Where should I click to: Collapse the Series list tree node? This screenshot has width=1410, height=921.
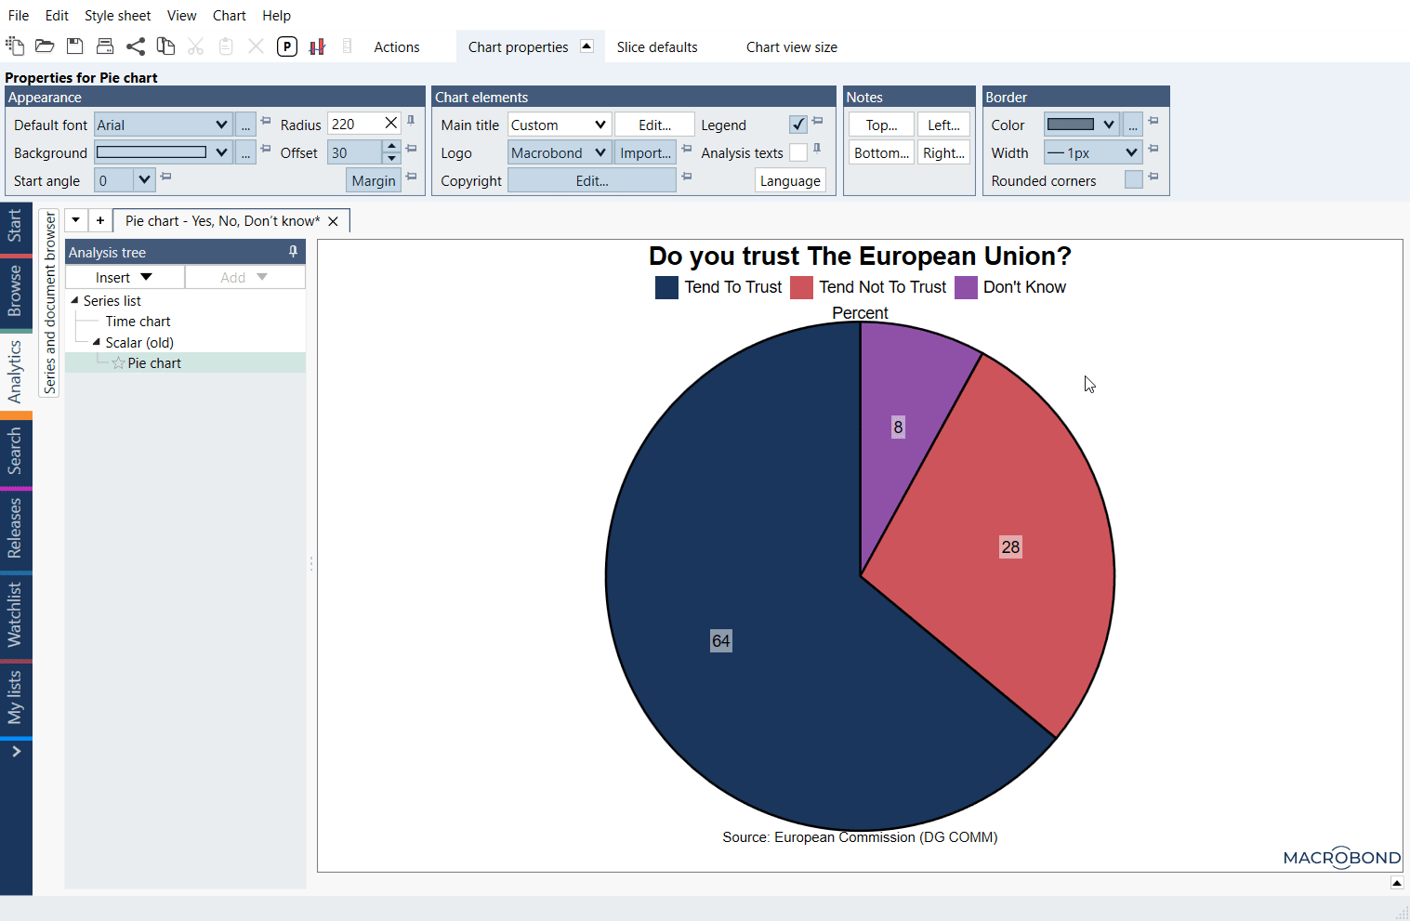tap(74, 300)
